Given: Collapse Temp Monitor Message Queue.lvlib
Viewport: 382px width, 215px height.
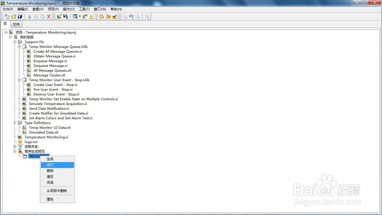Looking at the screenshot, I should pos(19,47).
